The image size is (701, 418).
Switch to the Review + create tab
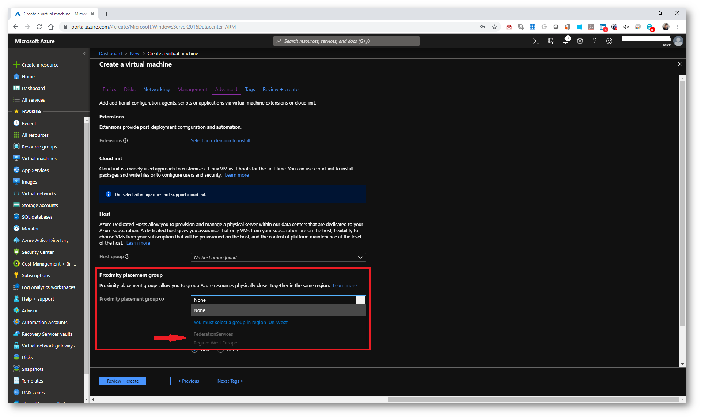pyautogui.click(x=280, y=89)
